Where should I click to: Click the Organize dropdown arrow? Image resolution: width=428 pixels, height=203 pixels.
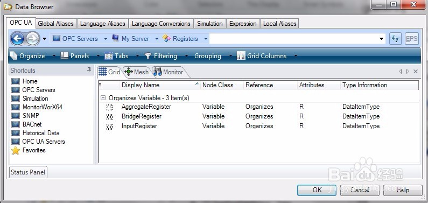click(54, 56)
